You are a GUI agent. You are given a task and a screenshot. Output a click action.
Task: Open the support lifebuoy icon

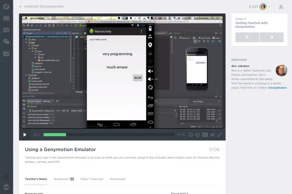point(6,187)
